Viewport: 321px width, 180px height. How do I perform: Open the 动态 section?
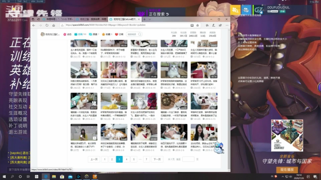[x=67, y=34]
